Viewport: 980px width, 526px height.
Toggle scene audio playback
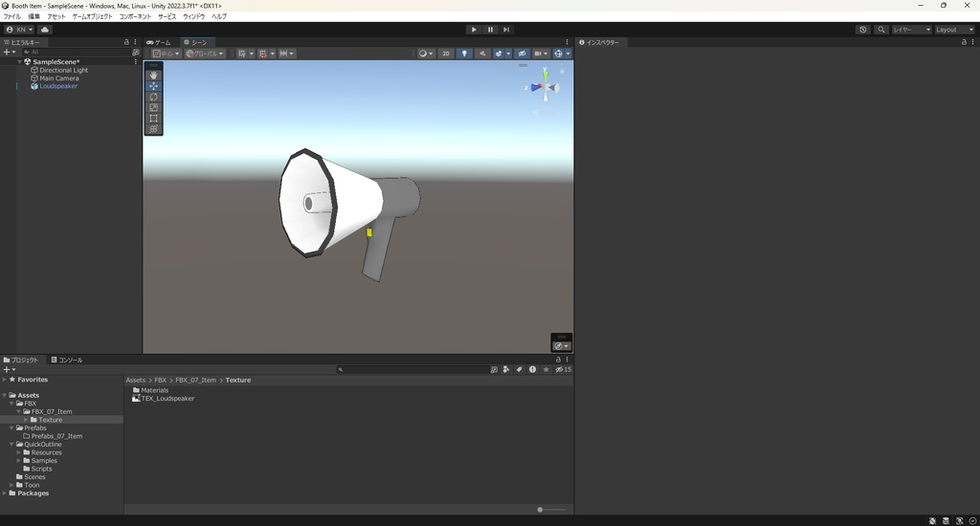pos(482,54)
